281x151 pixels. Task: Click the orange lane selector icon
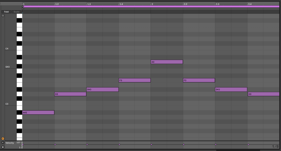pos(3,139)
